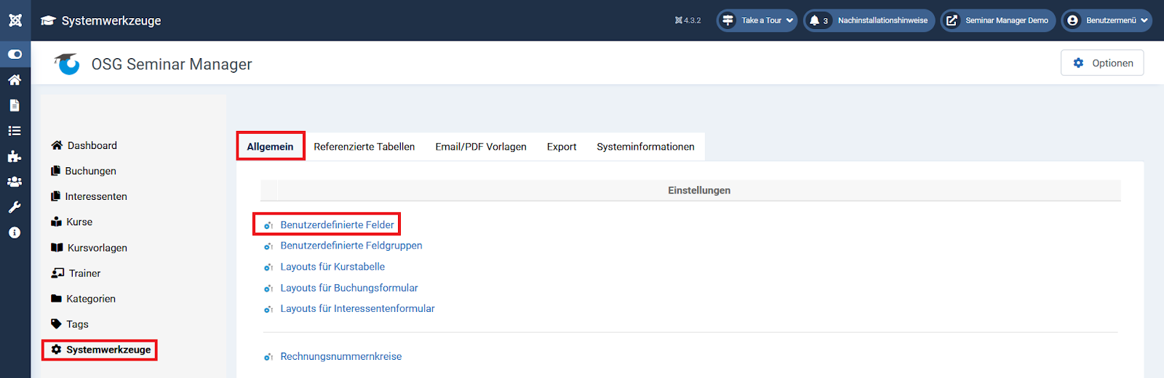Click the Joomla logo icon
Image resolution: width=1164 pixels, height=378 pixels.
coord(15,20)
